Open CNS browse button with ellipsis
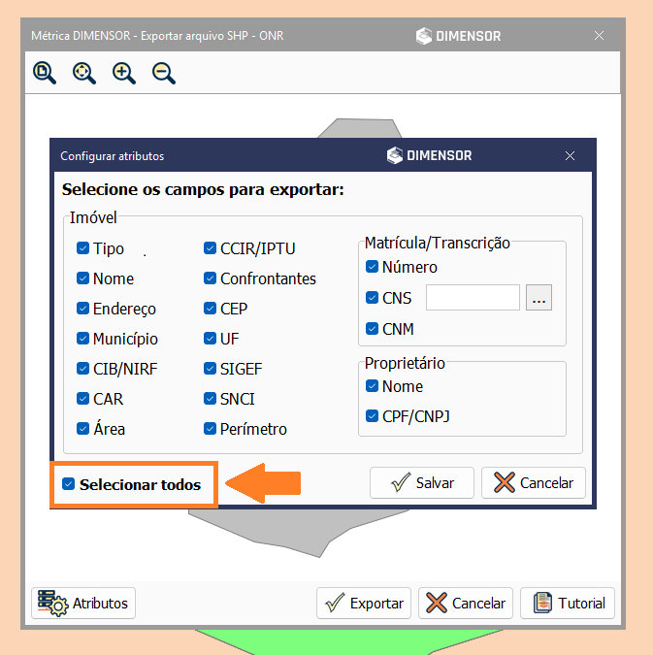 click(x=539, y=298)
